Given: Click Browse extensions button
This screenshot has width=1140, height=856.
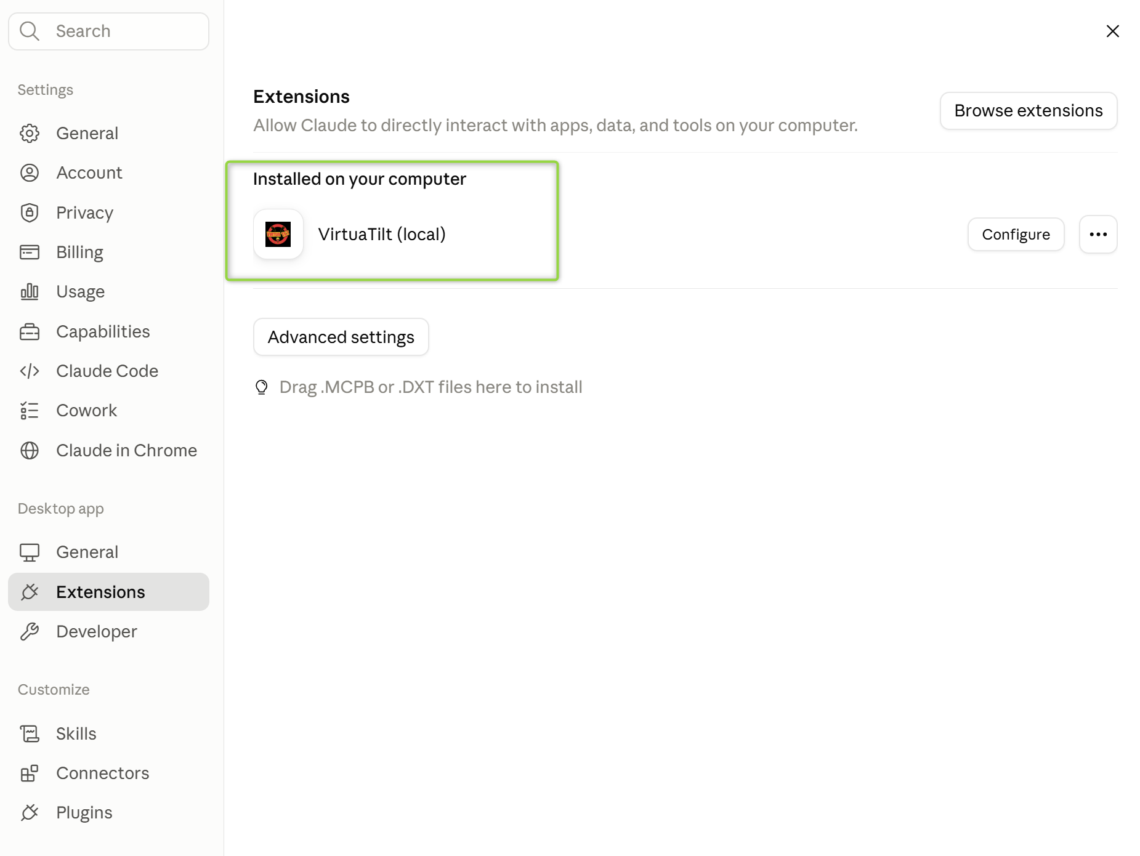Looking at the screenshot, I should click(x=1029, y=111).
